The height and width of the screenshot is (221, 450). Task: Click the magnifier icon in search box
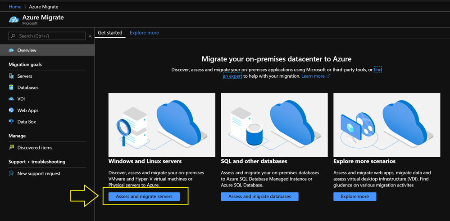pyautogui.click(x=13, y=36)
